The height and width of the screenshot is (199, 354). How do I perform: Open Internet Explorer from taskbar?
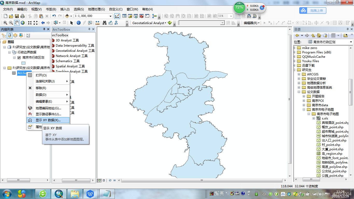43,194
